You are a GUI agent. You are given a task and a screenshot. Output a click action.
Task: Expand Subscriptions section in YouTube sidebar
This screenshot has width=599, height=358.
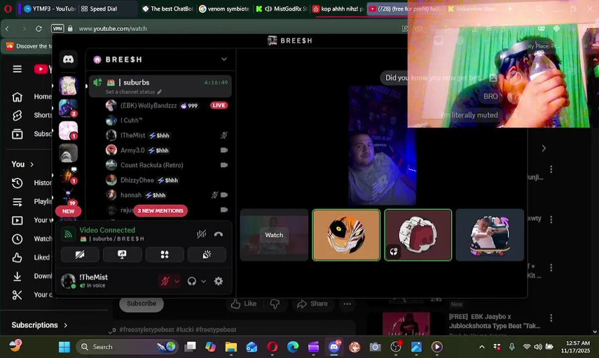39,325
